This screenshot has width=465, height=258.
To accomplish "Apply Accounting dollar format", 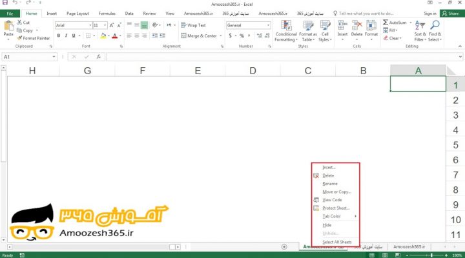I will click(230, 35).
